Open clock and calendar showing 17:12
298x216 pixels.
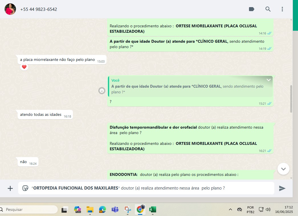284,209
